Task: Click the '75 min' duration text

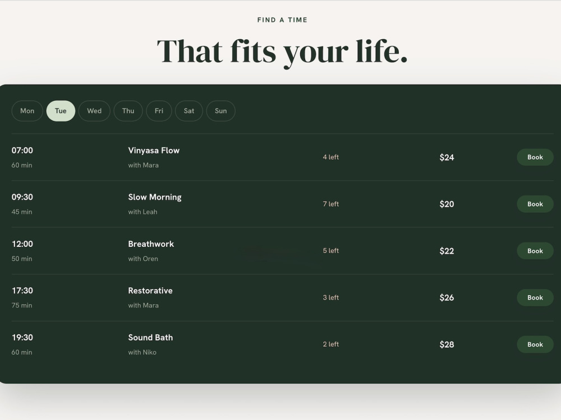Action: tap(22, 305)
